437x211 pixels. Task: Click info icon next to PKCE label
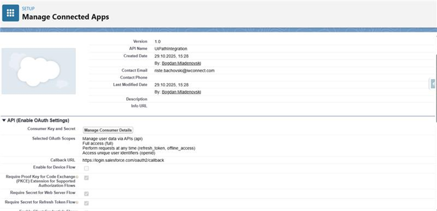[77, 176]
